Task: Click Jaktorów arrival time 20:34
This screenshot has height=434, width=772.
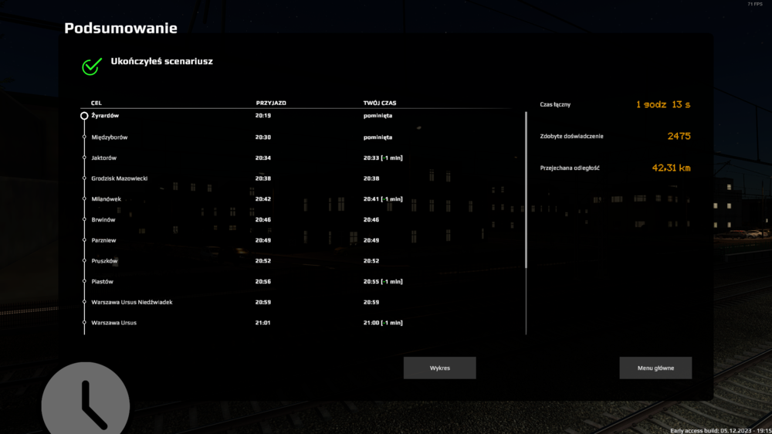Action: coord(263,158)
